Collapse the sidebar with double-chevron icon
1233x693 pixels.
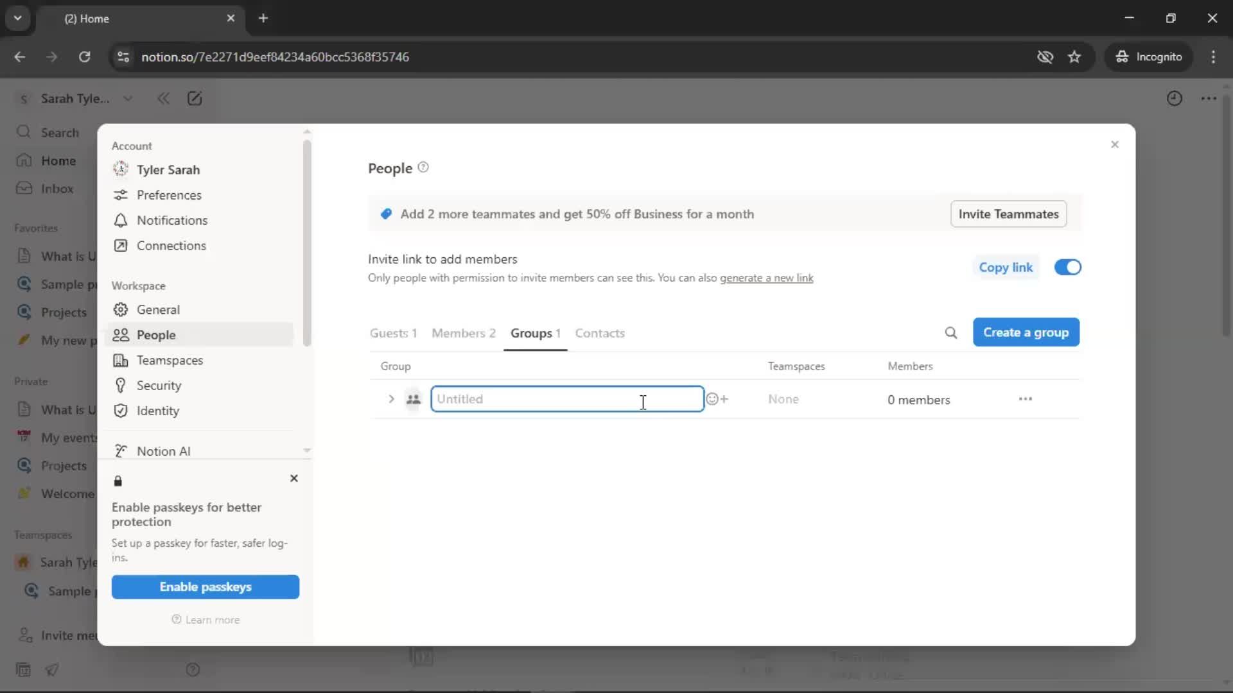click(x=163, y=98)
